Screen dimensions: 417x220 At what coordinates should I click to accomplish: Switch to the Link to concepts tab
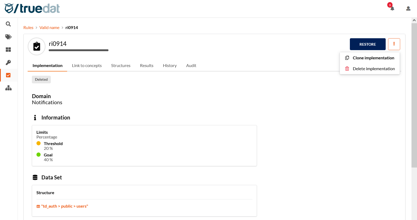[87, 66]
